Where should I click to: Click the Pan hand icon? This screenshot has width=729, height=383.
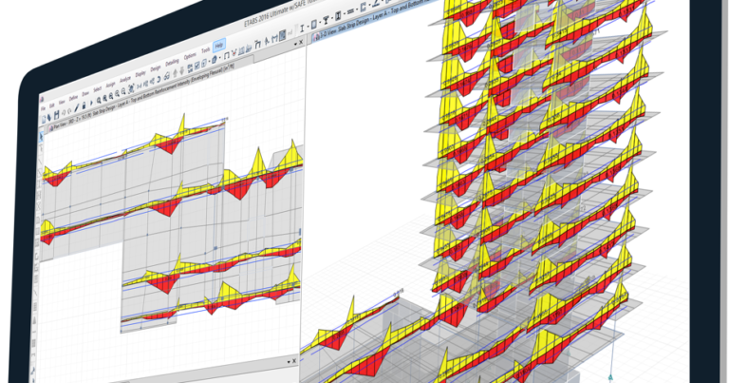[131, 88]
